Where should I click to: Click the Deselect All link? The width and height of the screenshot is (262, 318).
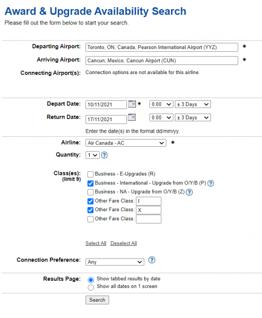(124, 243)
